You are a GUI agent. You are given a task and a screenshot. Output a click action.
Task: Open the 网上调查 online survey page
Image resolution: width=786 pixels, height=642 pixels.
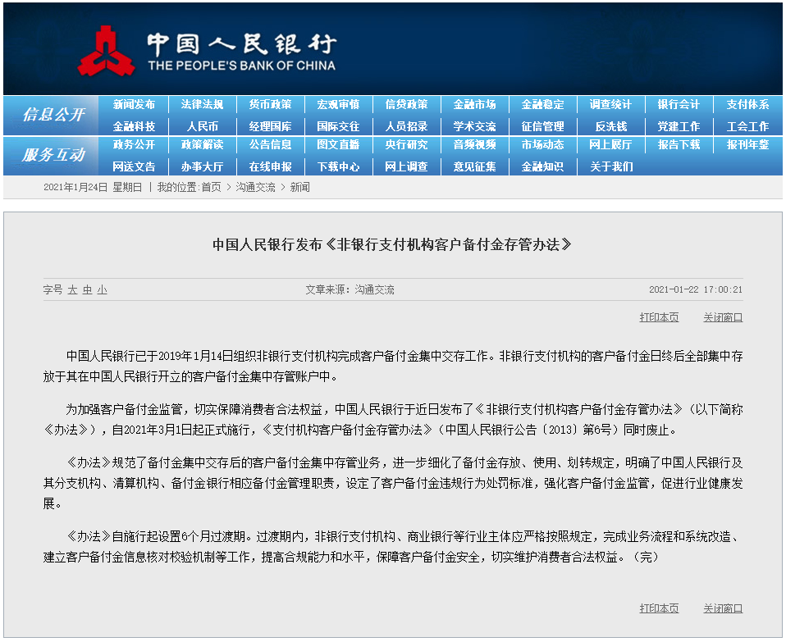(406, 166)
